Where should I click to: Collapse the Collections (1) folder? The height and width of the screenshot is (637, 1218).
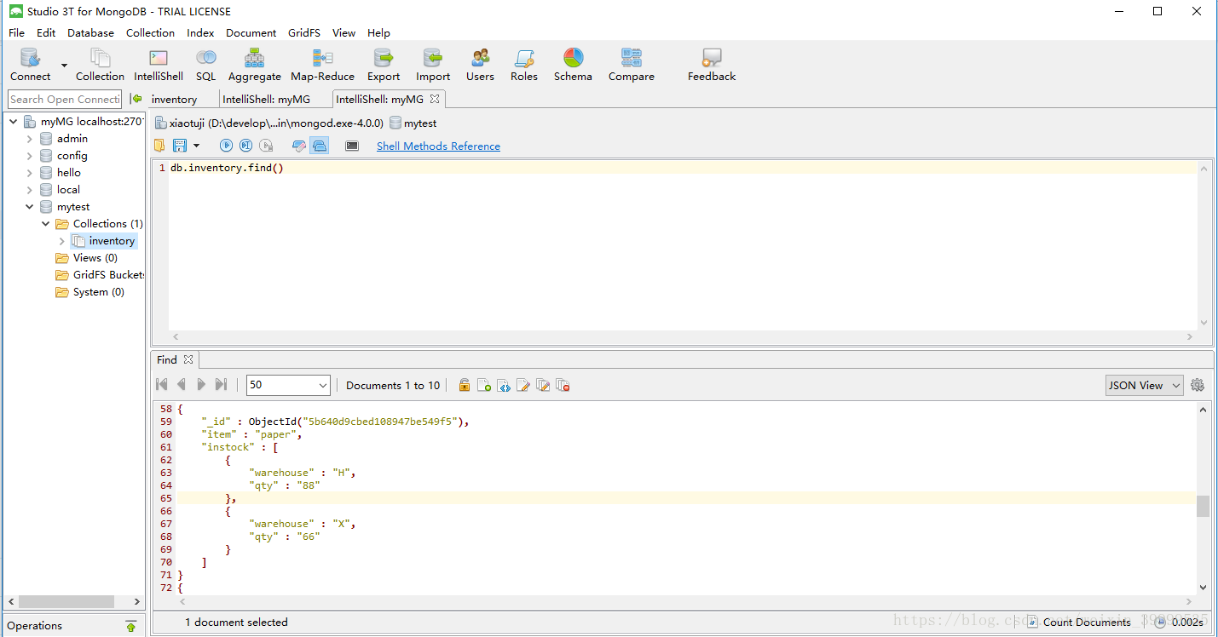tap(46, 224)
